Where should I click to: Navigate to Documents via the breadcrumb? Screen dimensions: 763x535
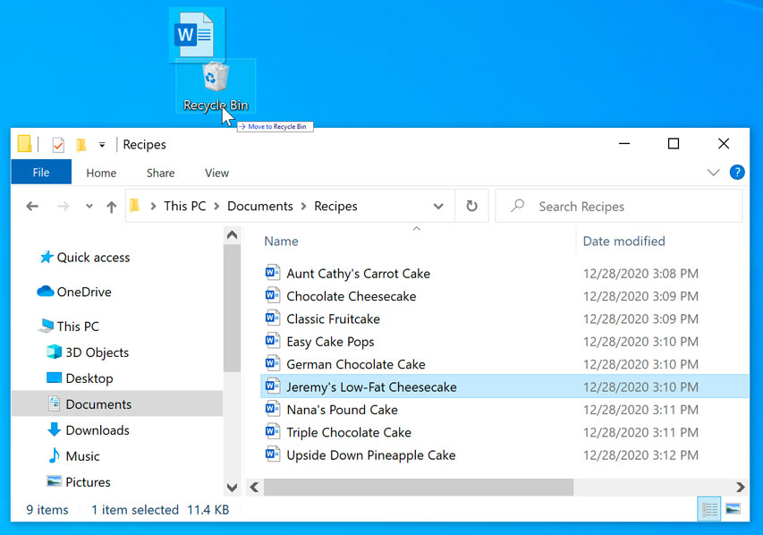(x=259, y=206)
